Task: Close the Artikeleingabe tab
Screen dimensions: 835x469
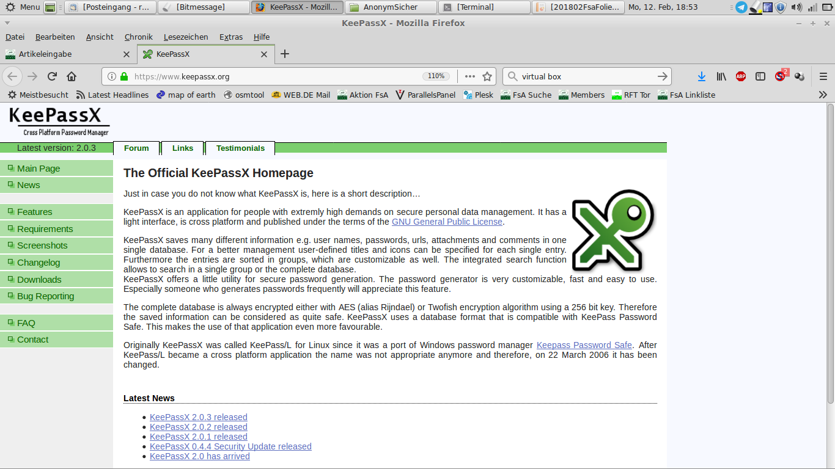Action: coord(127,54)
